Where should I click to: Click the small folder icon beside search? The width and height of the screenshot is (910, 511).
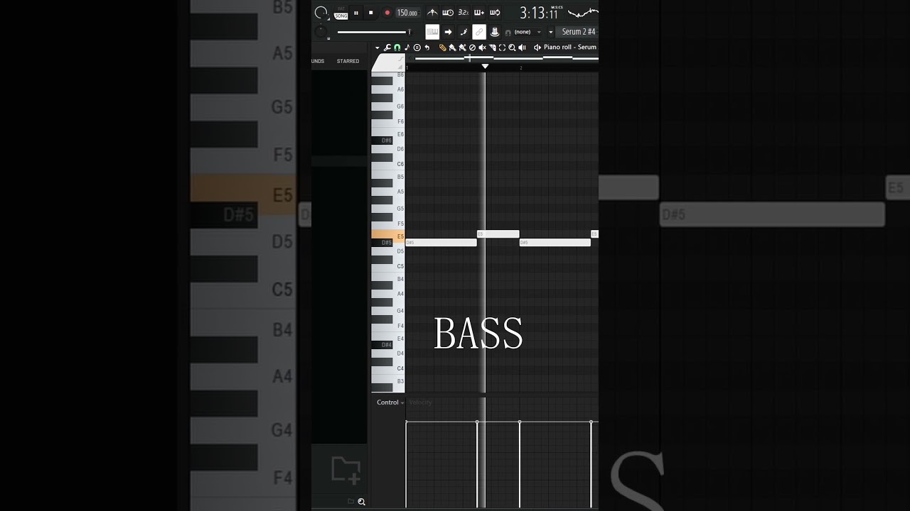click(x=350, y=501)
